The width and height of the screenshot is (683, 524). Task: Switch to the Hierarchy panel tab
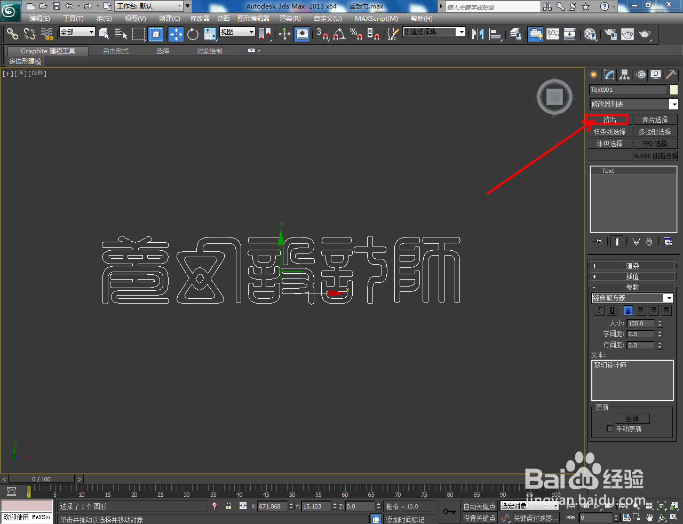point(624,75)
